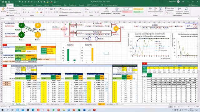This screenshot has height=112, width=200.
Task: Open the Windows Start menu
Action: (2, 110)
